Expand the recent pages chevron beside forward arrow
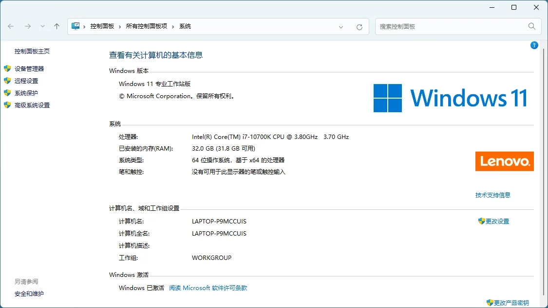Image resolution: width=548 pixels, height=308 pixels. (42, 26)
